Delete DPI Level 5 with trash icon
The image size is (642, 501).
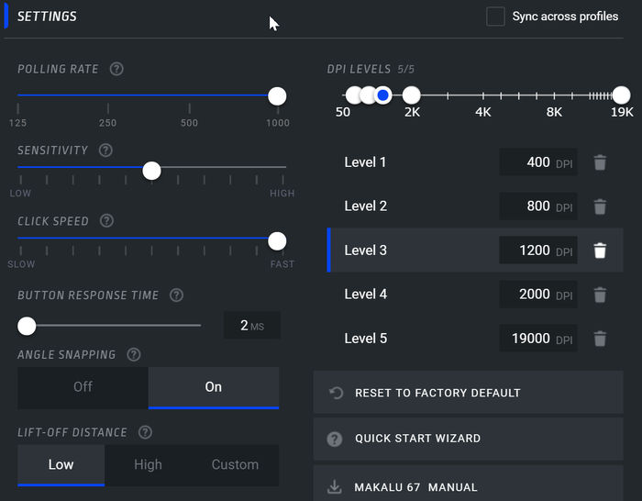coord(600,339)
